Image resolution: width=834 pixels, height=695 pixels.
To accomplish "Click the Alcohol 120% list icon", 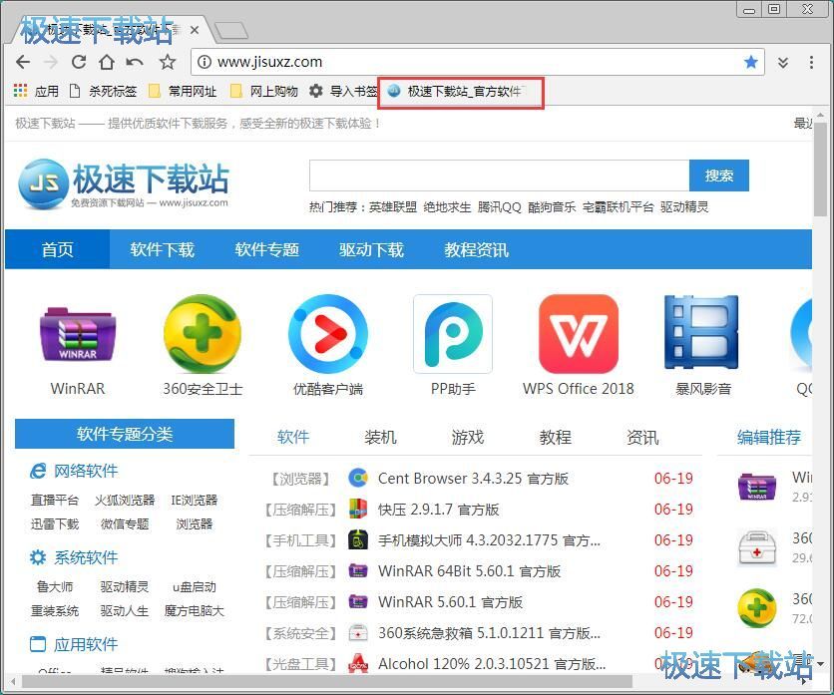I will (x=358, y=664).
